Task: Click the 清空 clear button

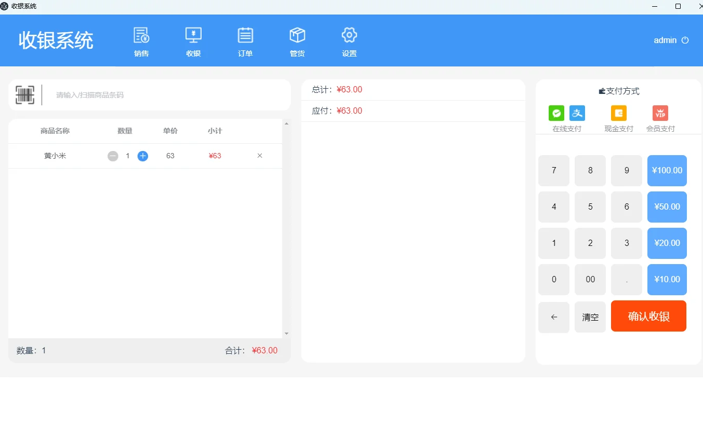Action: (x=590, y=317)
